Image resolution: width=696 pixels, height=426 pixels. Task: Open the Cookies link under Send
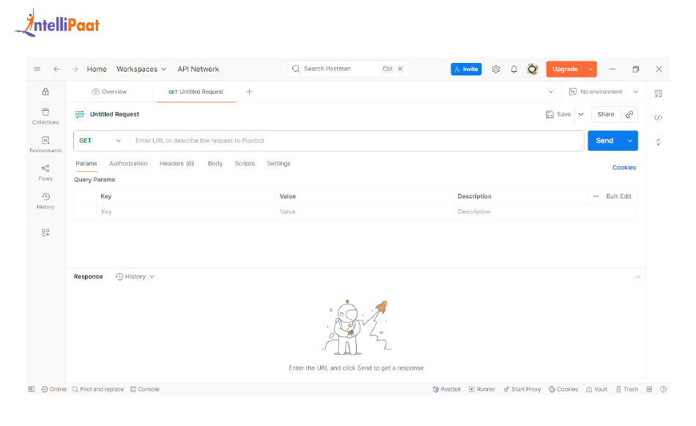tap(624, 168)
